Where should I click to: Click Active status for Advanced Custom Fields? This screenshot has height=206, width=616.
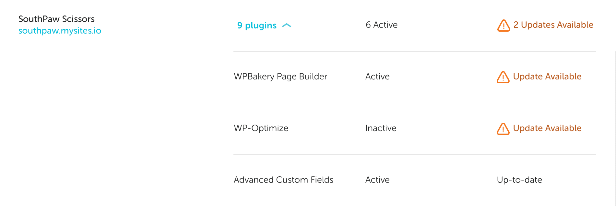pyautogui.click(x=377, y=180)
